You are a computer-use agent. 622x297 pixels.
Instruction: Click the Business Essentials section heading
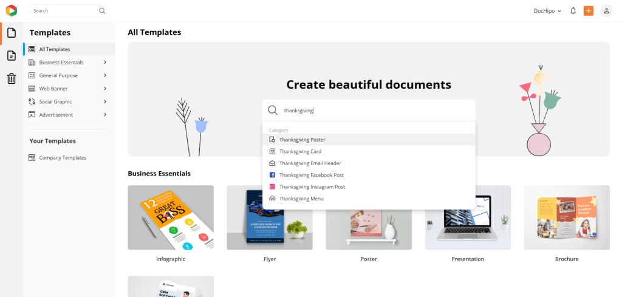click(x=159, y=173)
